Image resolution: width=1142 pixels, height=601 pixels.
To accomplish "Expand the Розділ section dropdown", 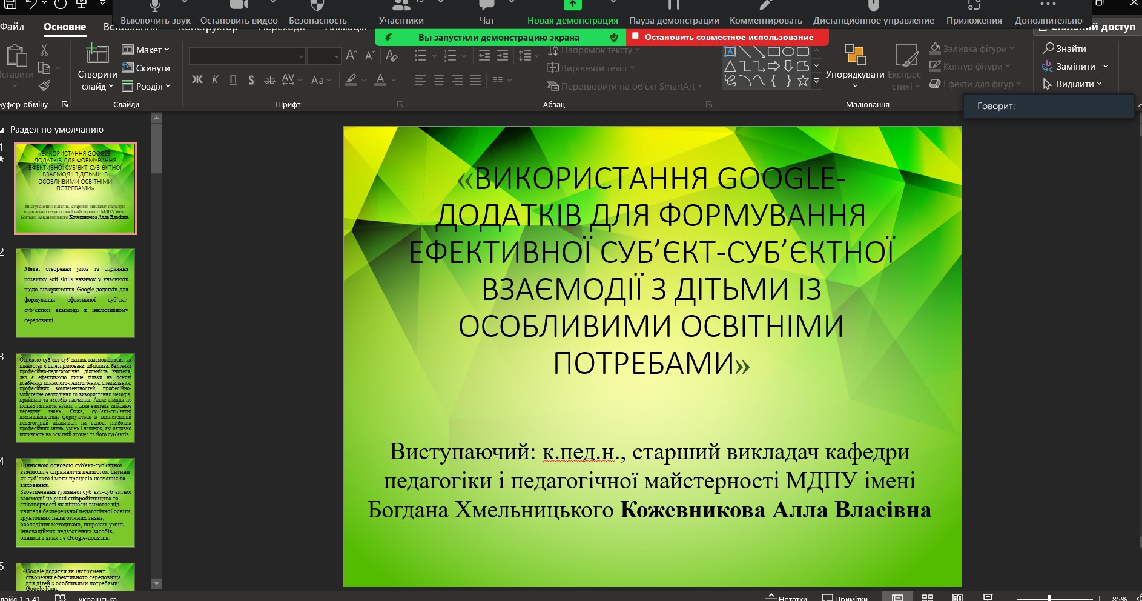I will pos(146,87).
